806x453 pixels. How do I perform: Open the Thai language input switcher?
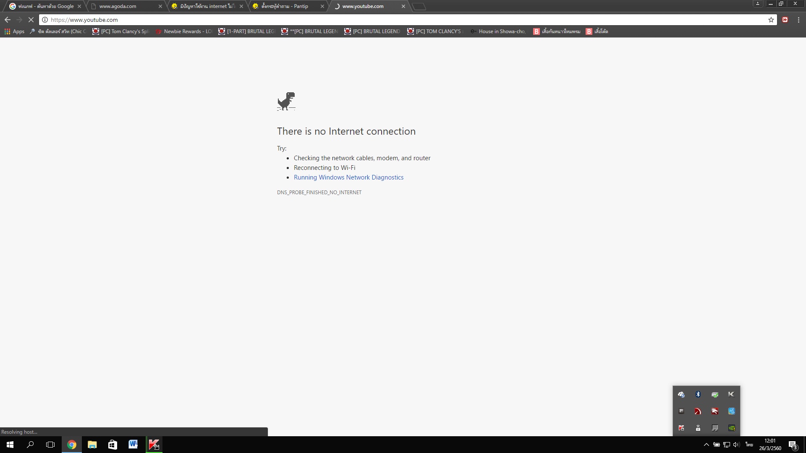(x=749, y=445)
